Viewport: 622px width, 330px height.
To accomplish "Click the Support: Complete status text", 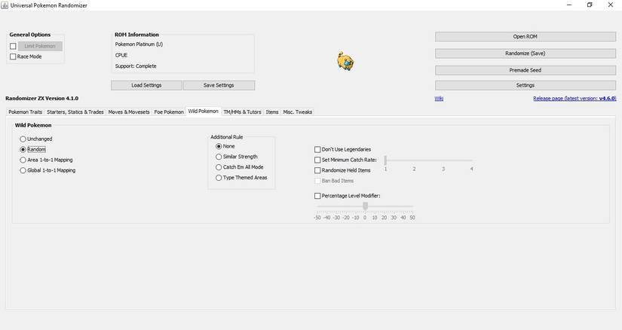I will [136, 66].
